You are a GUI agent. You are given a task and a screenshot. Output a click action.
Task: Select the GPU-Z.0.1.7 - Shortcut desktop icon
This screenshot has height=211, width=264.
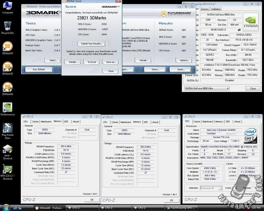(x=8, y=172)
